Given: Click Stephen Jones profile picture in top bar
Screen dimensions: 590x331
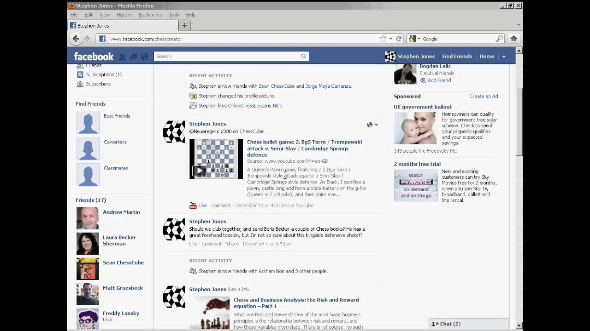Looking at the screenshot, I should (x=390, y=57).
